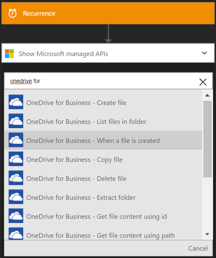Click the OneDrive icon beside Delete file
Image resolution: width=216 pixels, height=258 pixels.
pyautogui.click(x=16, y=178)
